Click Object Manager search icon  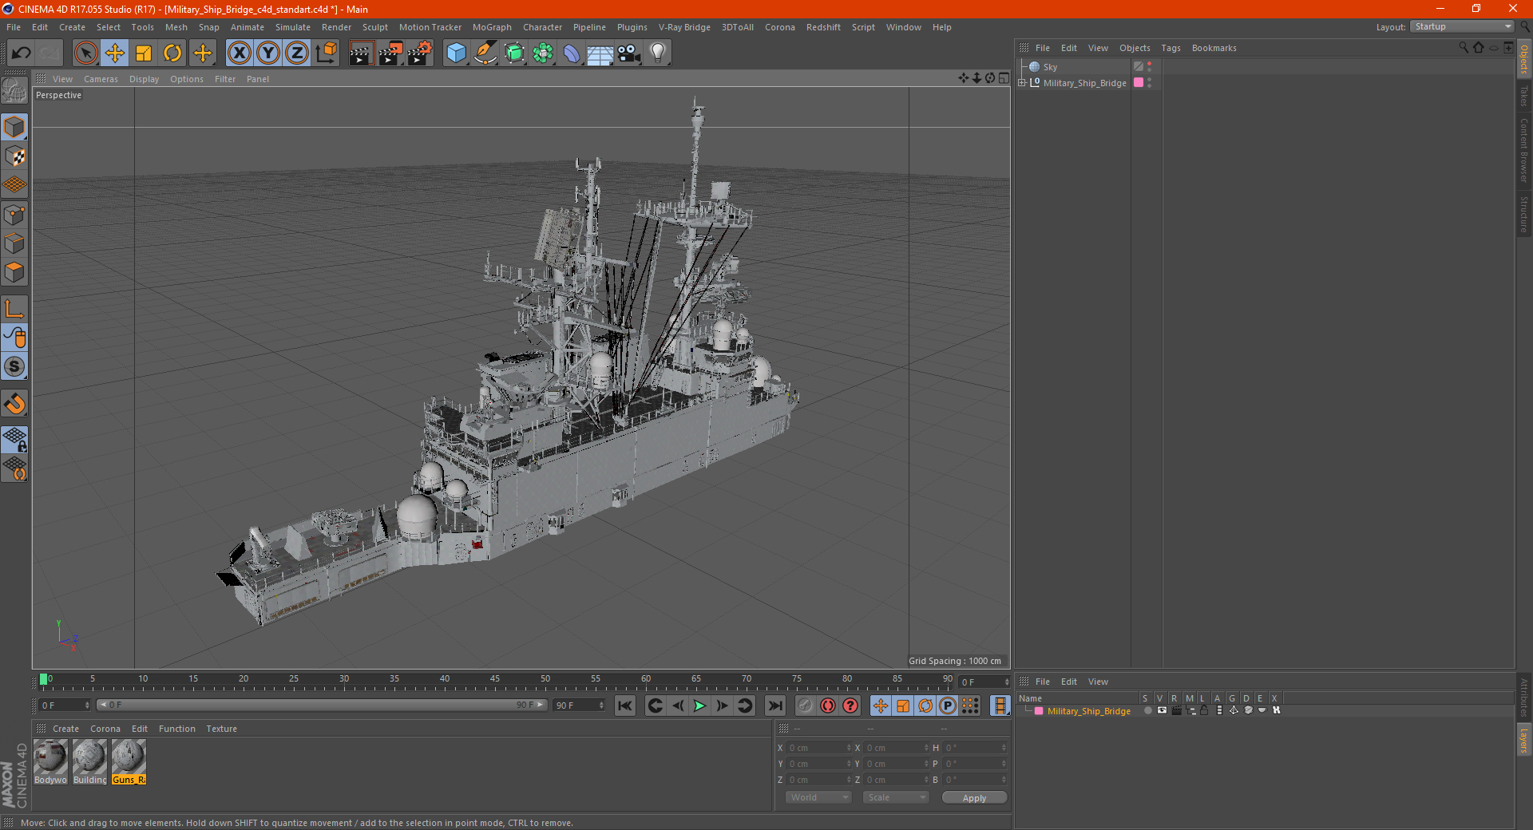point(1463,48)
